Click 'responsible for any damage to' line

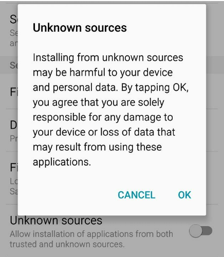(x=103, y=117)
